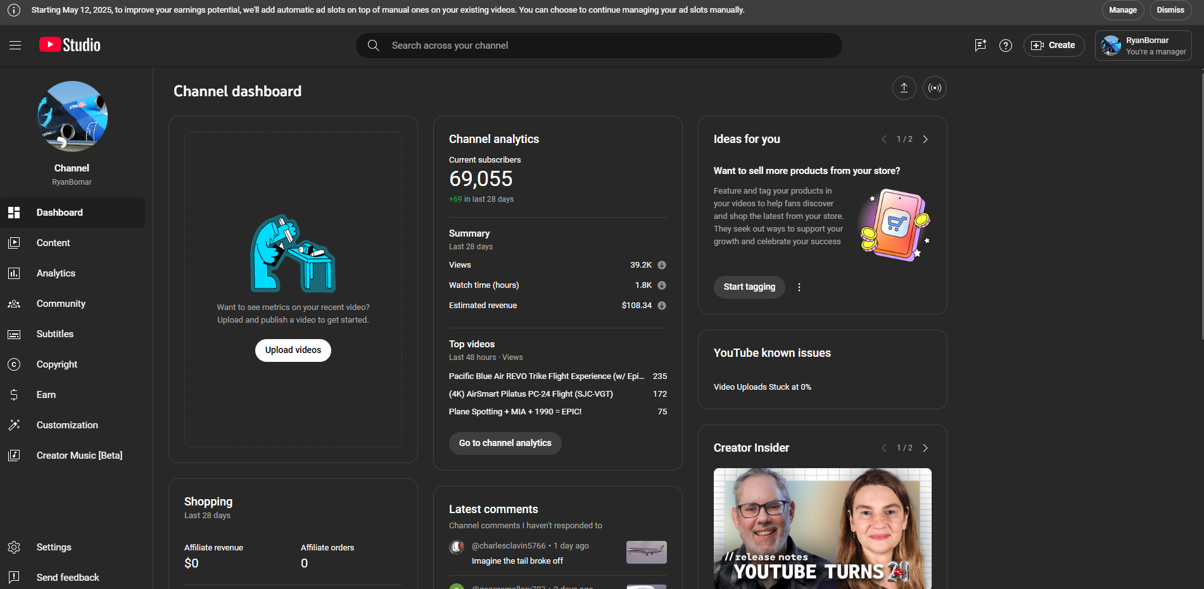Open Send feedback in the sidebar
This screenshot has height=589, width=1204.
pos(72,577)
